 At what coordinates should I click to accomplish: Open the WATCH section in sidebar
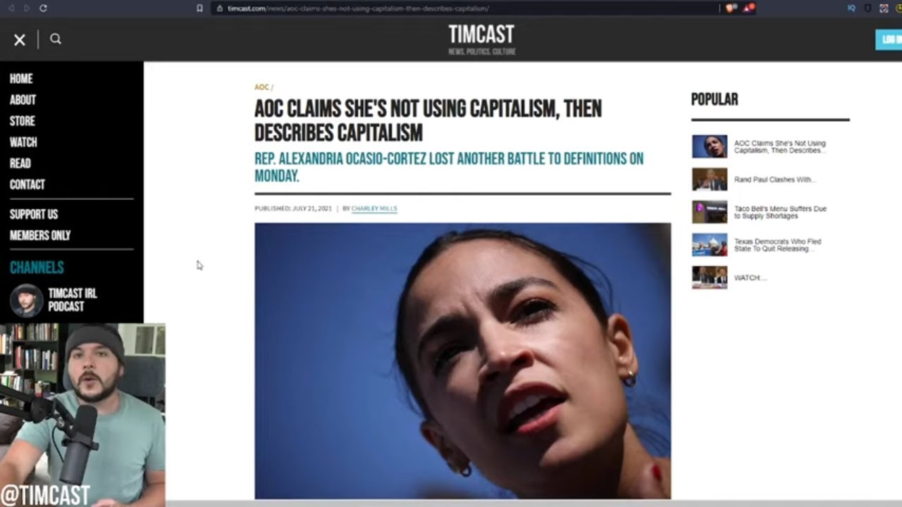click(x=23, y=142)
